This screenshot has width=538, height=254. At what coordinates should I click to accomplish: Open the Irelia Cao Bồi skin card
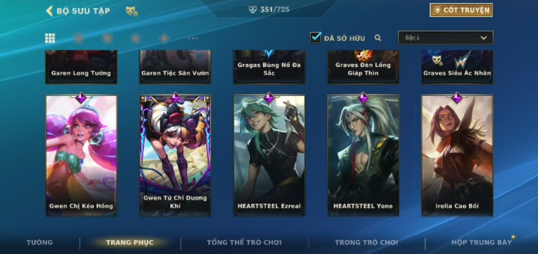point(457,155)
